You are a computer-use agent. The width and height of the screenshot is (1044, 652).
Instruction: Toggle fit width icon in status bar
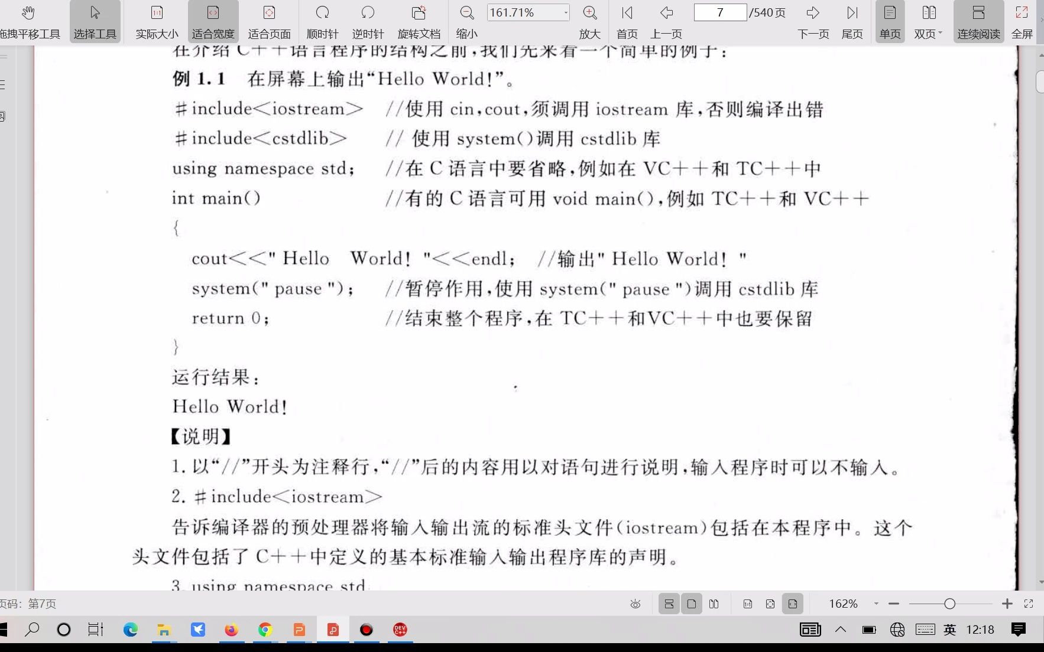coord(793,604)
